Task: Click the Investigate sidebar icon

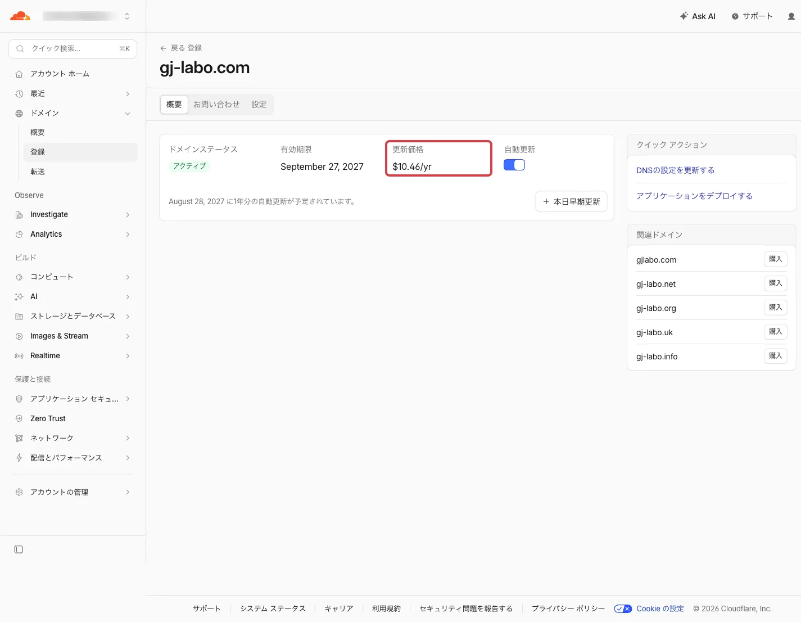Action: coord(19,215)
